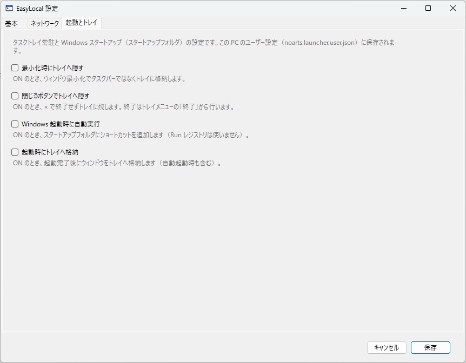Click text '起動完了後にウィンドウをトレイへ格納します'
Image resolution: width=466 pixels, height=363 pixels.
click(99, 163)
